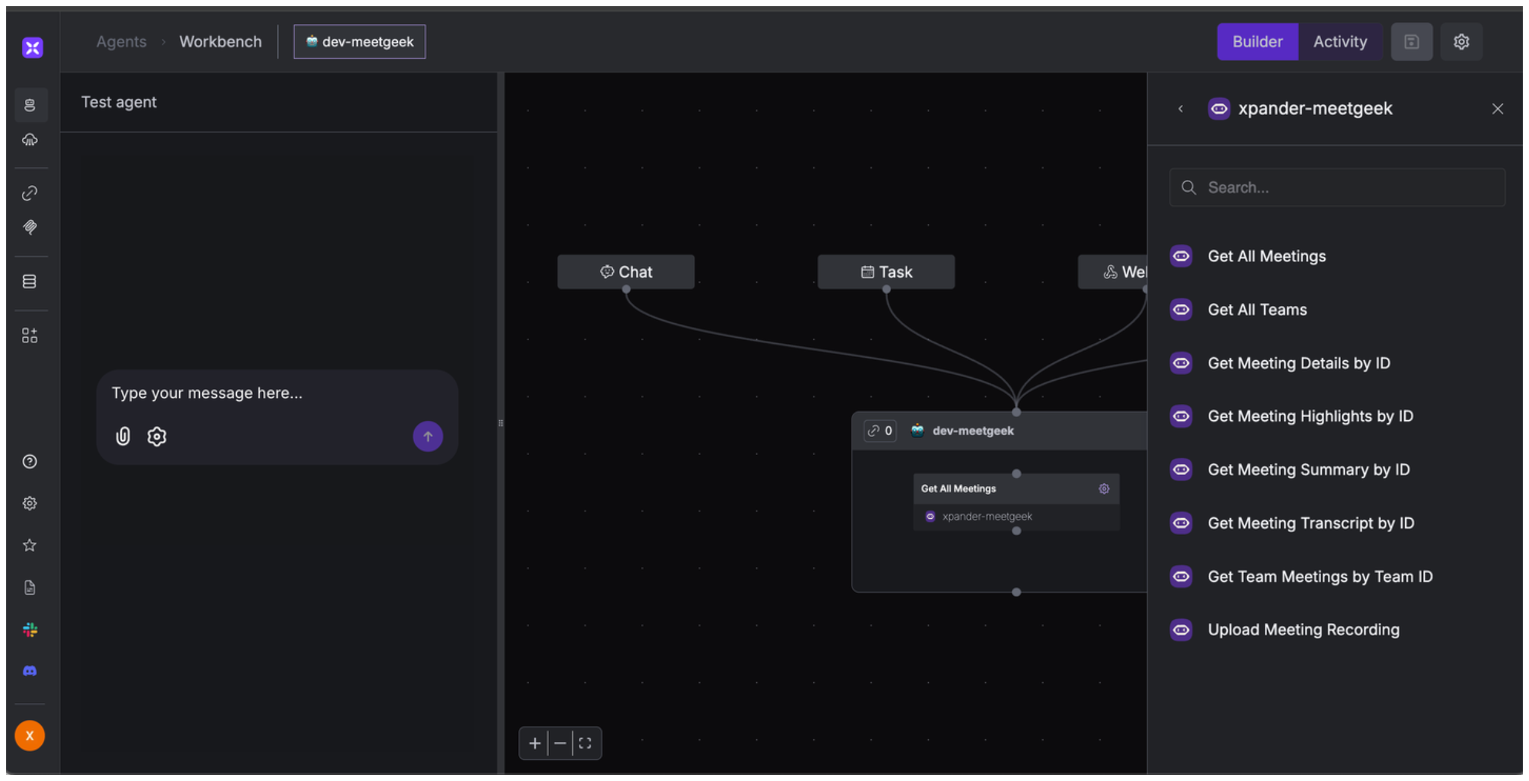
Task: Click the star icon in left sidebar
Action: [29, 545]
